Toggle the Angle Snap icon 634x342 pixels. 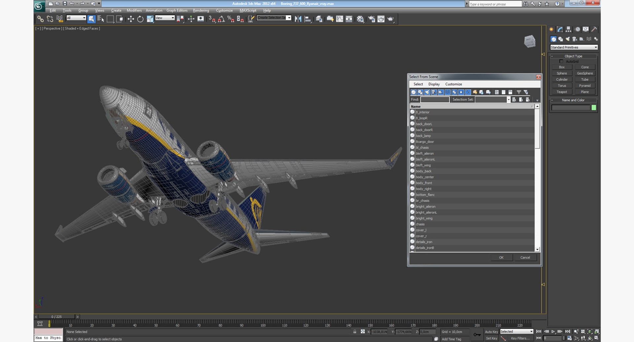click(221, 19)
